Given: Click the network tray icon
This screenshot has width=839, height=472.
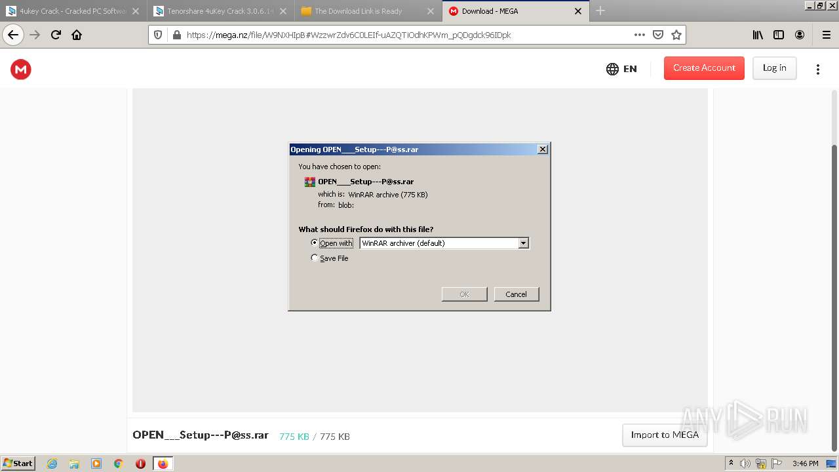Looking at the screenshot, I should (x=761, y=463).
